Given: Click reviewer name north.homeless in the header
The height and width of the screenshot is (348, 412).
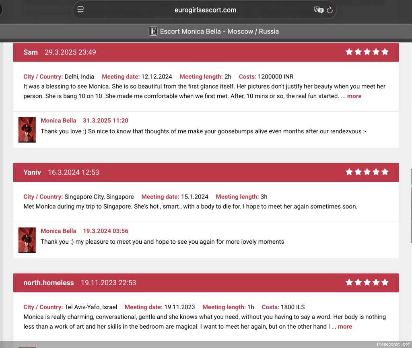Looking at the screenshot, I should [49, 283].
